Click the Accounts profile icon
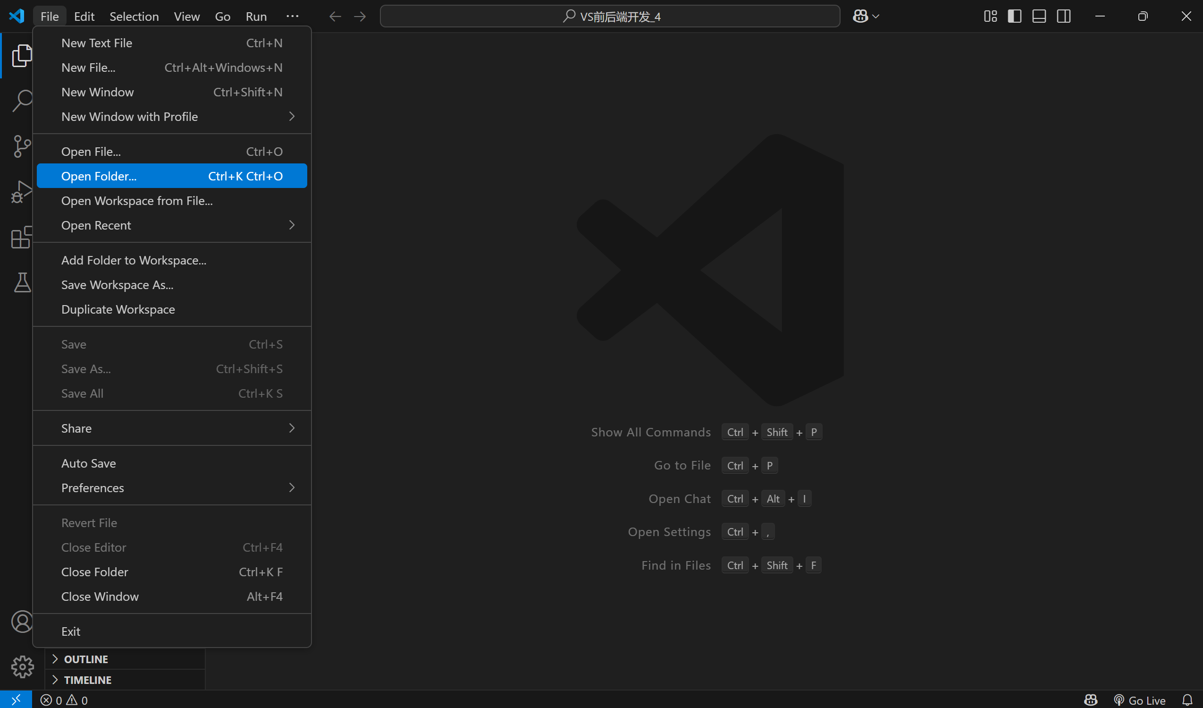1203x708 pixels. [22, 622]
